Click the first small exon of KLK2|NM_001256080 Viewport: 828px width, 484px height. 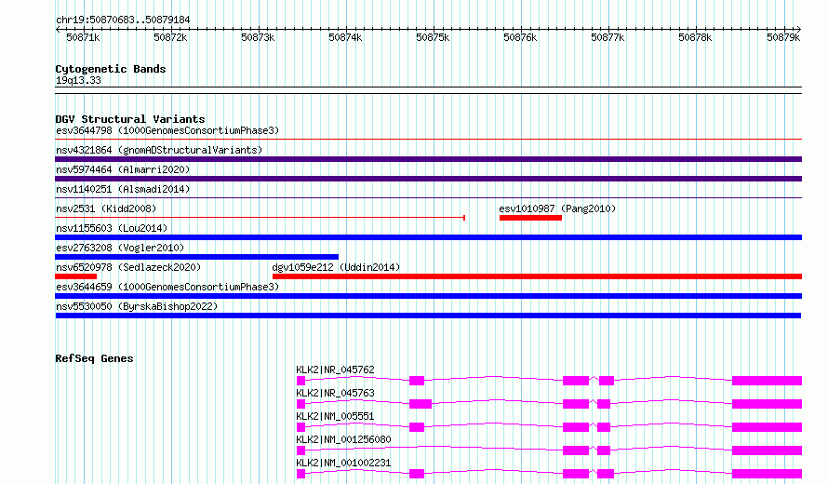(301, 450)
